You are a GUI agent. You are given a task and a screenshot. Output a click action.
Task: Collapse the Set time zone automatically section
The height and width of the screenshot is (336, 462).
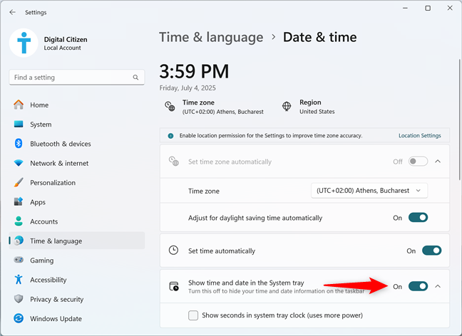(438, 161)
